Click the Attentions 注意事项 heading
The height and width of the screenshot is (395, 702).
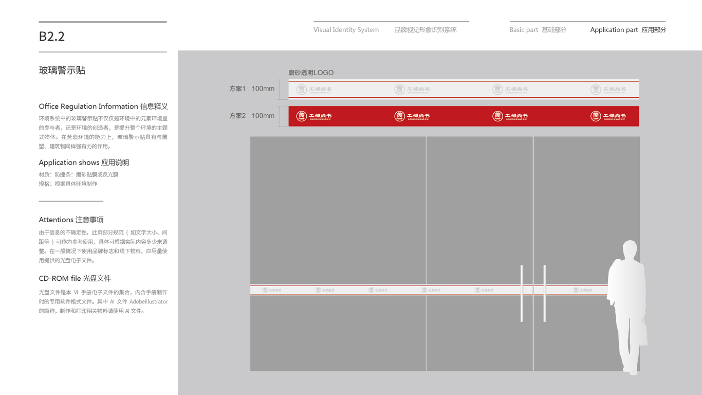71,220
